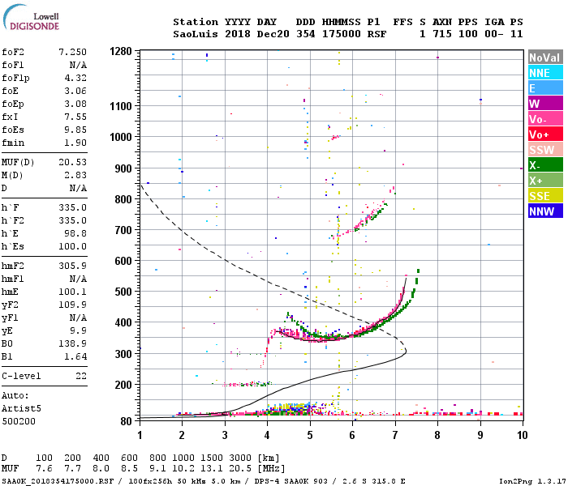Image resolution: width=568 pixels, height=486 pixels.
Task: Click the foE value 3.06
Action: pos(75,91)
